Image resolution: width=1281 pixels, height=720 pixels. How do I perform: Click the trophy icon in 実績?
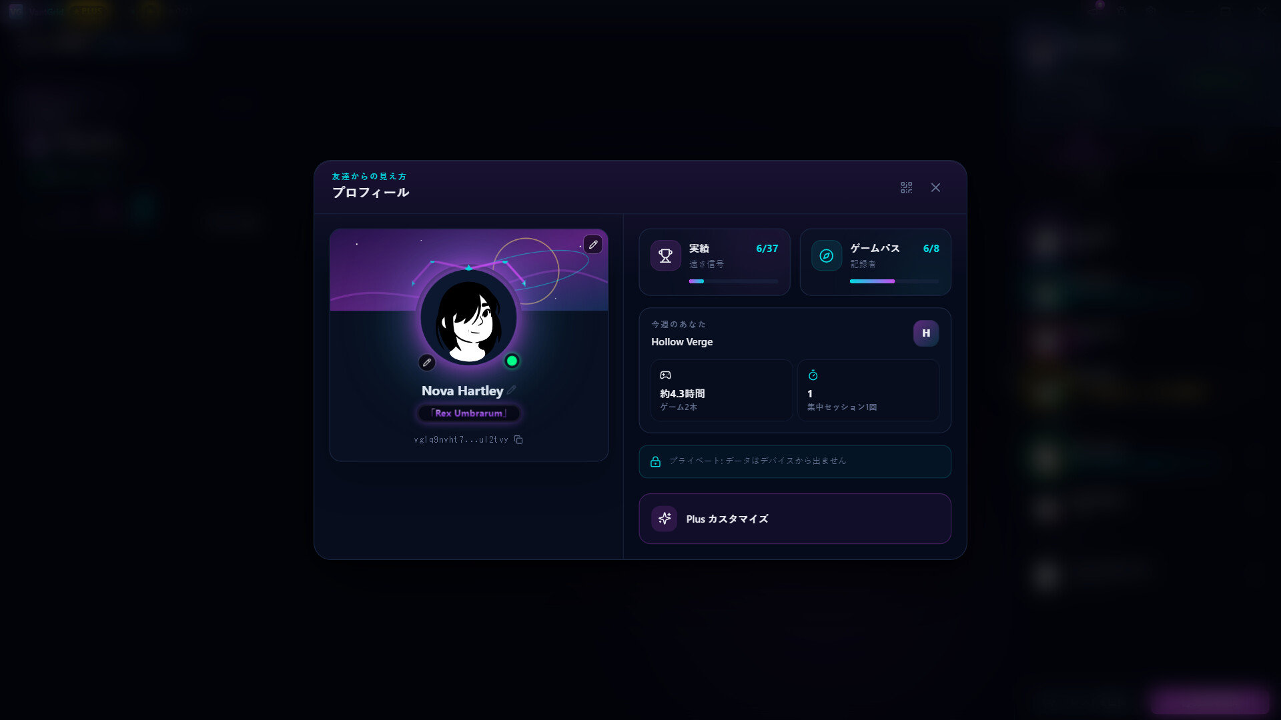pos(666,255)
